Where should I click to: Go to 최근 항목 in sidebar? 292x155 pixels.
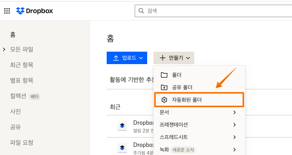(21, 65)
